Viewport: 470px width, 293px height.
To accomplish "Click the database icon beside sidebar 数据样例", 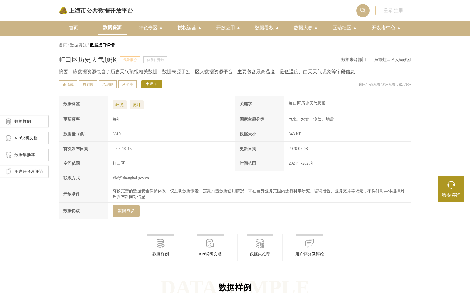I will click(x=9, y=121).
